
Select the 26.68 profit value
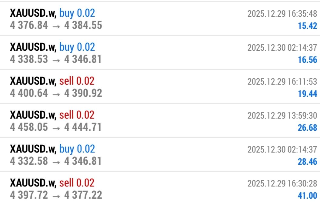coord(307,128)
